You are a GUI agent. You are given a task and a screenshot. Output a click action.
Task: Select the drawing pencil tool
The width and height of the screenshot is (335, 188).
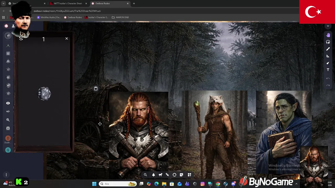coord(328,49)
